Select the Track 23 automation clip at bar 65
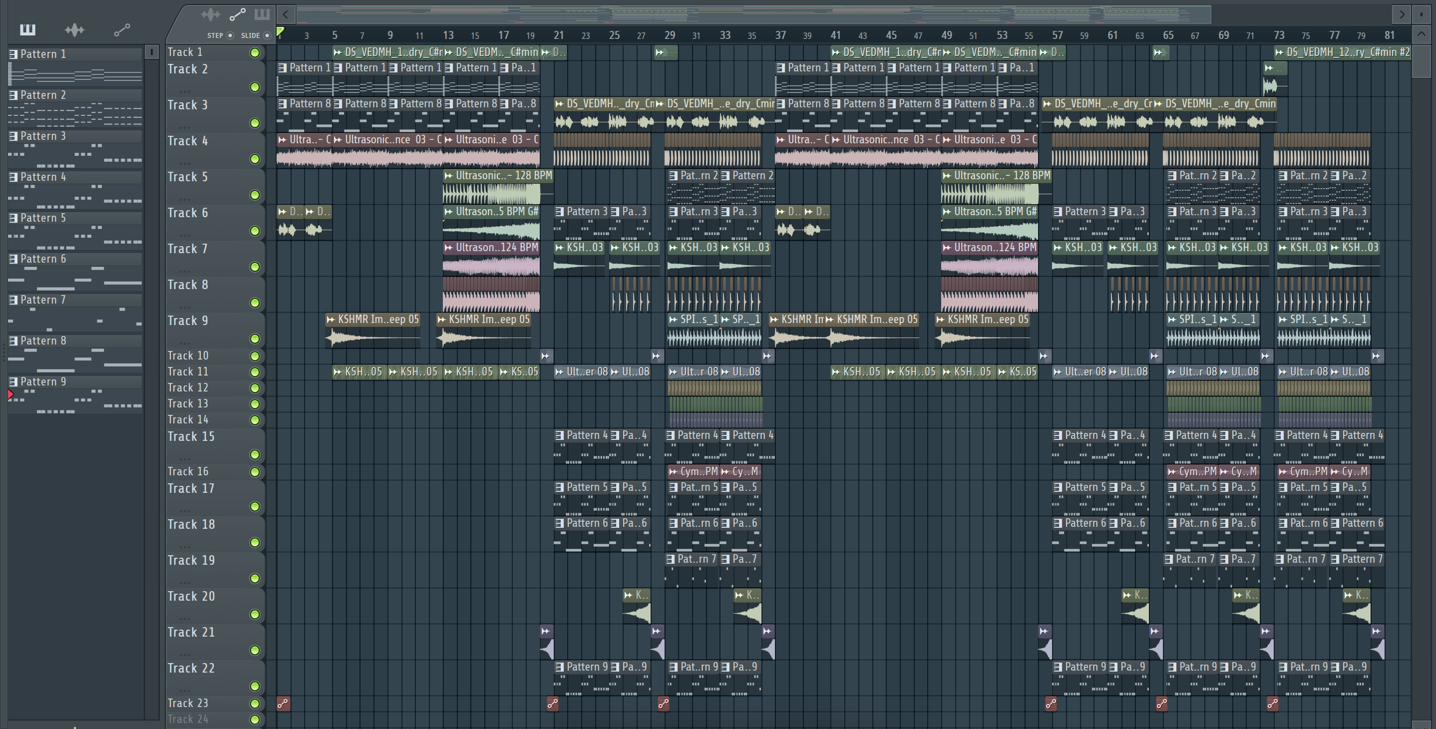This screenshot has height=729, width=1436. click(x=1162, y=704)
